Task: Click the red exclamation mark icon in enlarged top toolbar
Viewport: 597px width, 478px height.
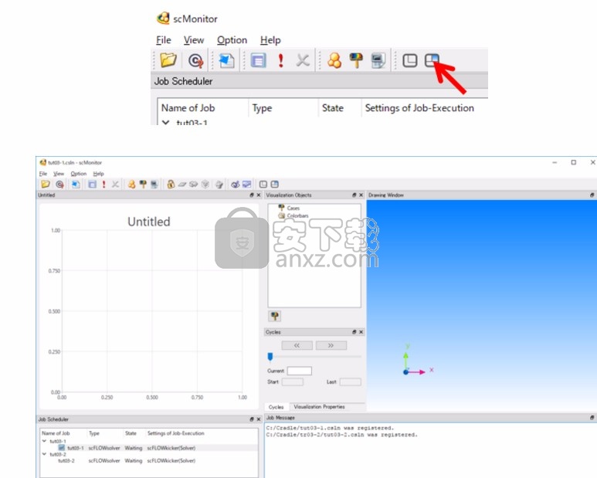Action: coord(280,60)
